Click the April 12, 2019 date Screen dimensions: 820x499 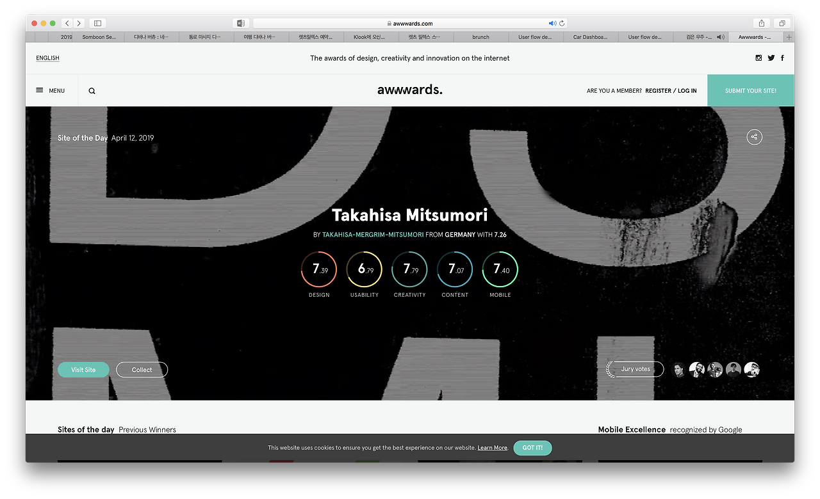tap(133, 138)
